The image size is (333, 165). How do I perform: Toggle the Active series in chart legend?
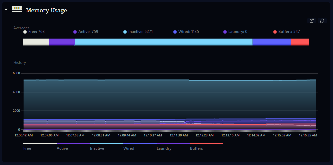[73, 147]
